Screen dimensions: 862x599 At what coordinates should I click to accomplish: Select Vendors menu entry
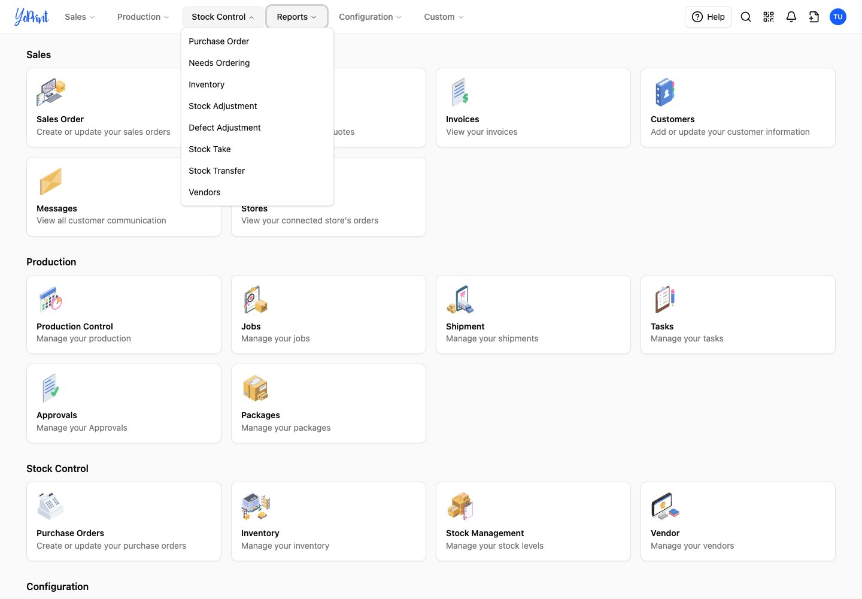tap(257, 192)
